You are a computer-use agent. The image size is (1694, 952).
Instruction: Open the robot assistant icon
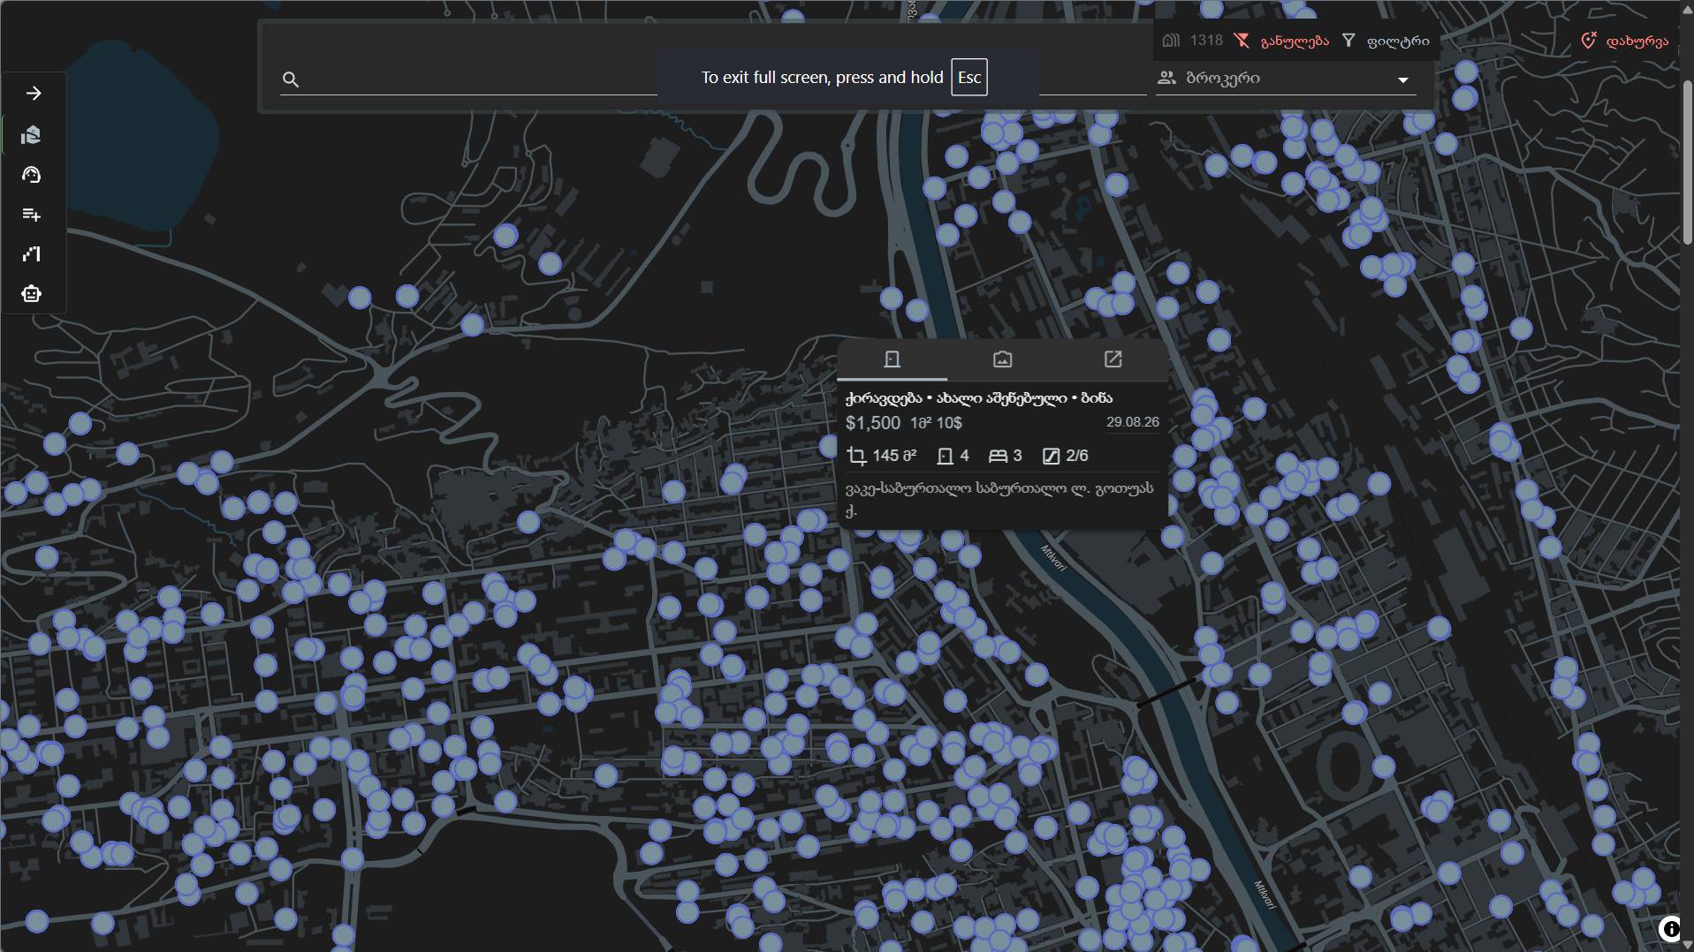point(32,294)
